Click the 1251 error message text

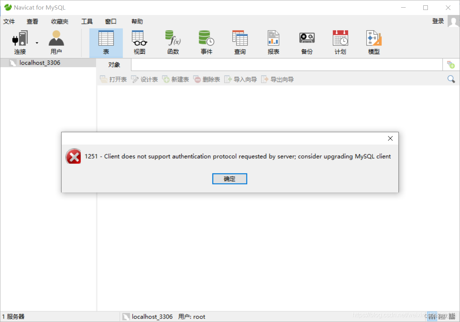pyautogui.click(x=238, y=156)
